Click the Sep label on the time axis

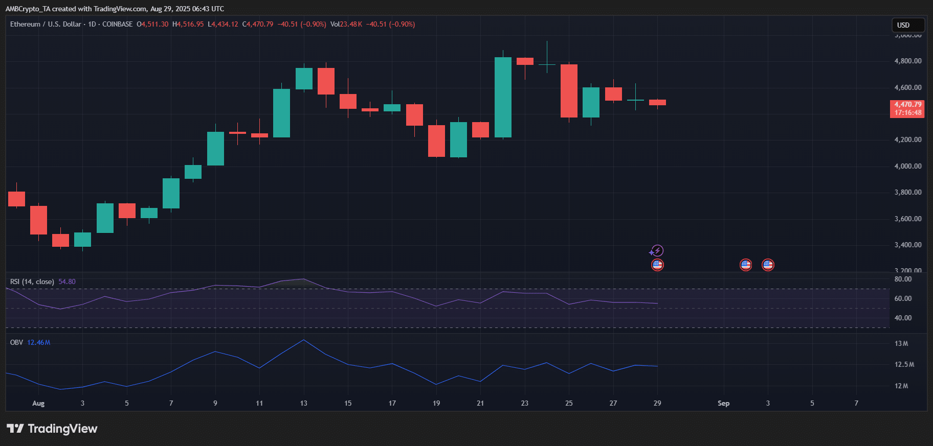click(x=723, y=403)
